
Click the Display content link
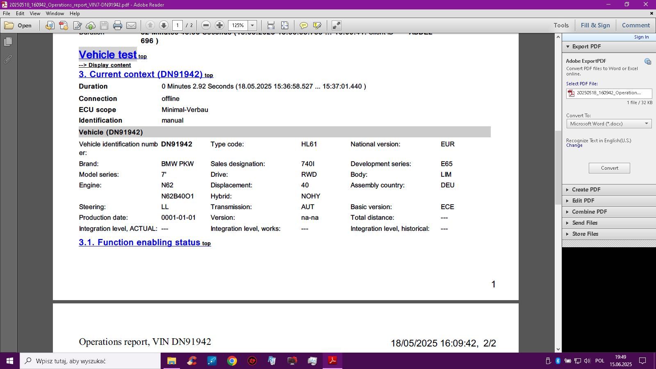[x=105, y=65]
